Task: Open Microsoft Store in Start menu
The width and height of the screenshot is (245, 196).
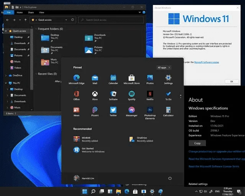Action: [132, 80]
